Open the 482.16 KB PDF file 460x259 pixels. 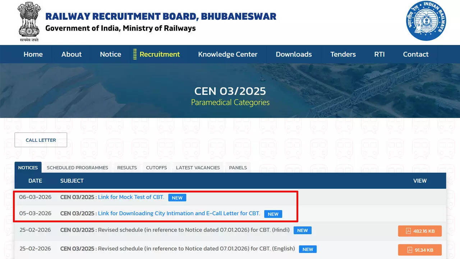(x=419, y=232)
